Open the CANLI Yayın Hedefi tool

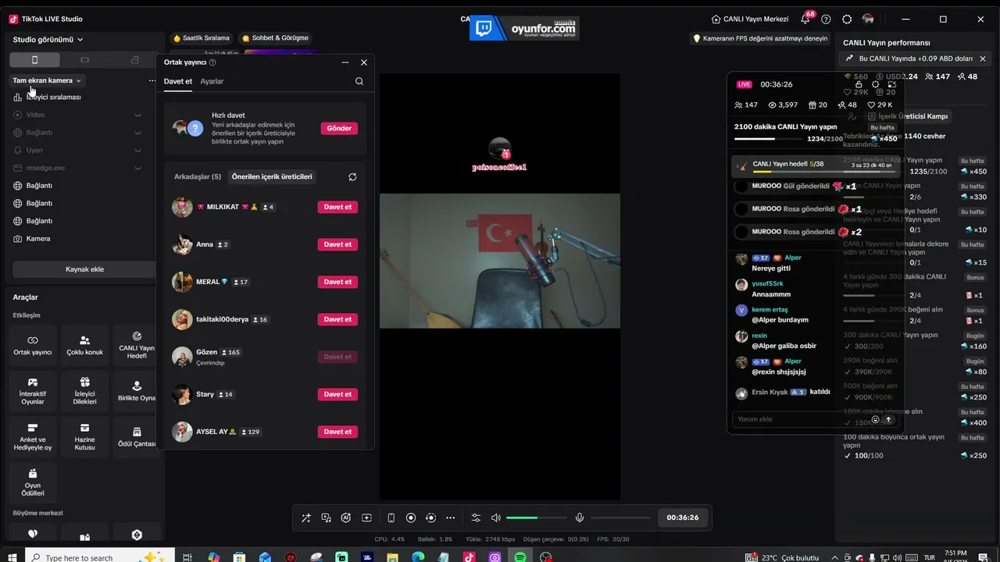pyautogui.click(x=137, y=346)
